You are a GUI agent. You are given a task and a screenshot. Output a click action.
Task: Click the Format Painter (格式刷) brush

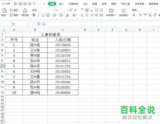click(25, 11)
